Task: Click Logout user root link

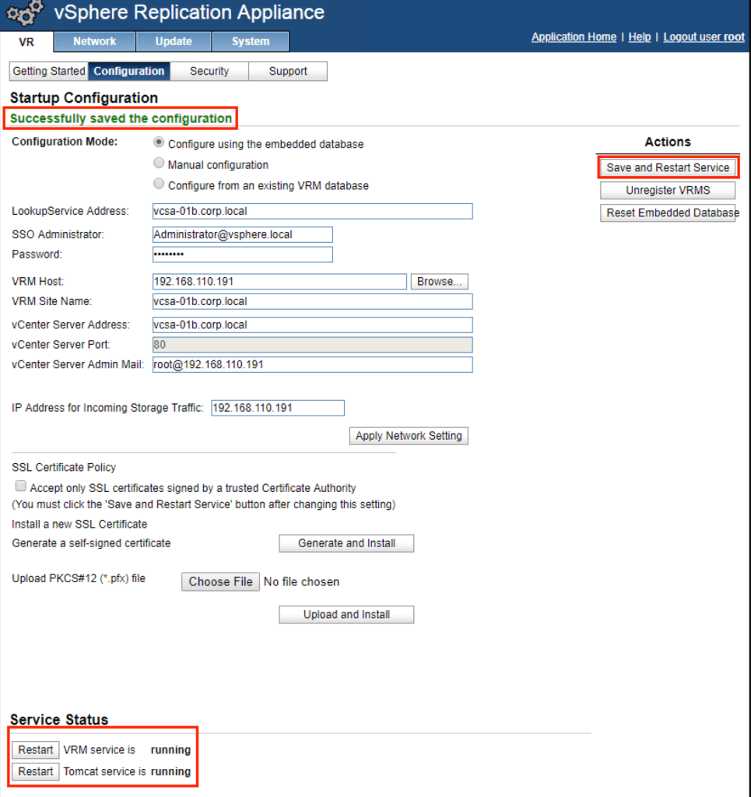Action: 704,37
